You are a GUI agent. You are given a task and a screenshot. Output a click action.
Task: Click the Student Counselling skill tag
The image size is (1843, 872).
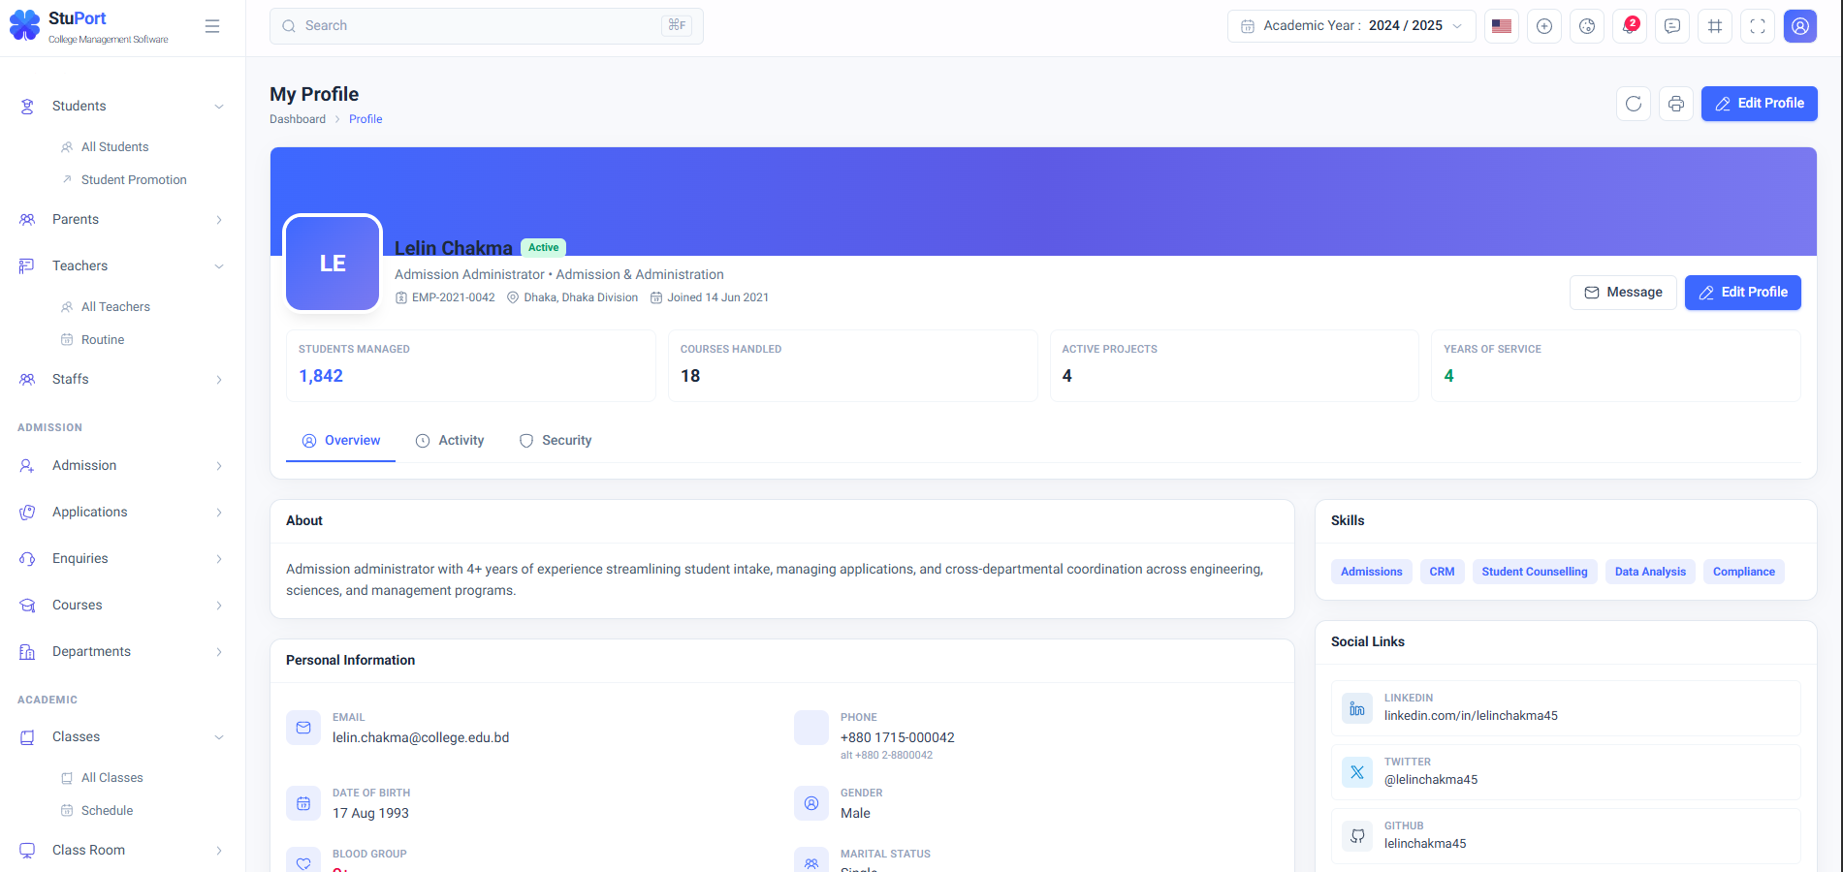click(1535, 572)
